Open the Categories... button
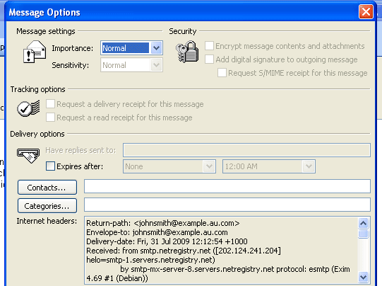 pyautogui.click(x=47, y=205)
